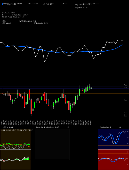Open the red RSI chart thumbnail
129x170 pixels.
pyautogui.click(x=113, y=160)
